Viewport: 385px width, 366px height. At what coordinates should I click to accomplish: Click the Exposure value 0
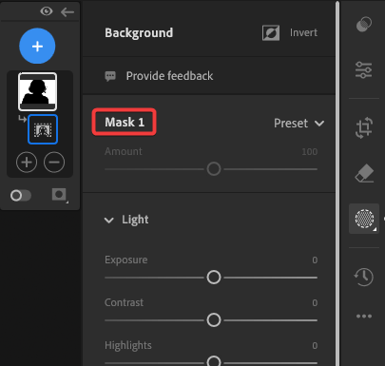[315, 260]
